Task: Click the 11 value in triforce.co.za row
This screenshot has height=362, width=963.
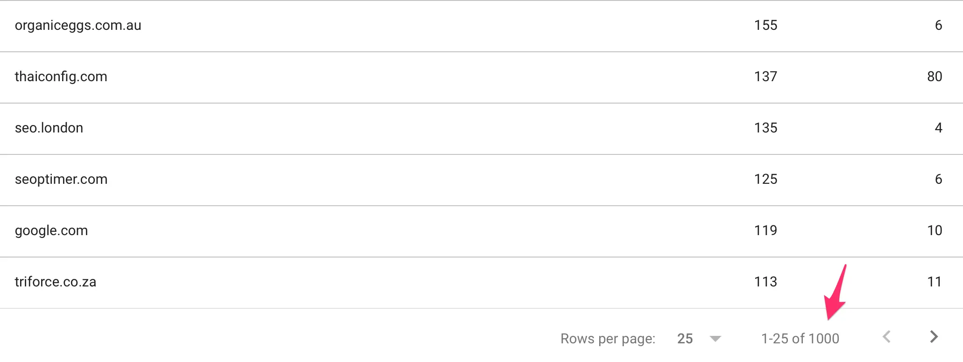Action: (x=934, y=282)
